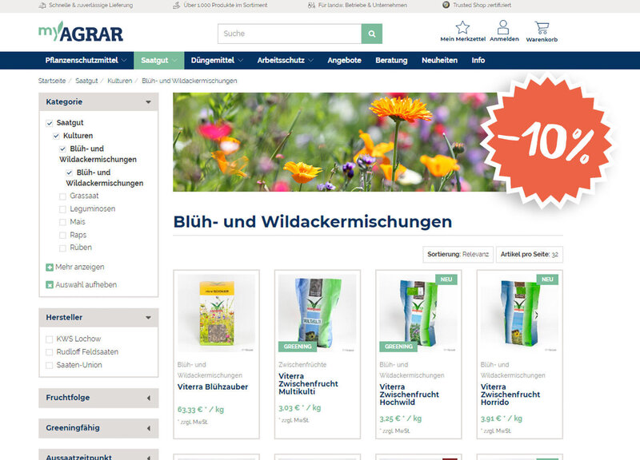This screenshot has width=640, height=460.
Task: Click the Kulturen breadcrumb link
Action: (119, 81)
